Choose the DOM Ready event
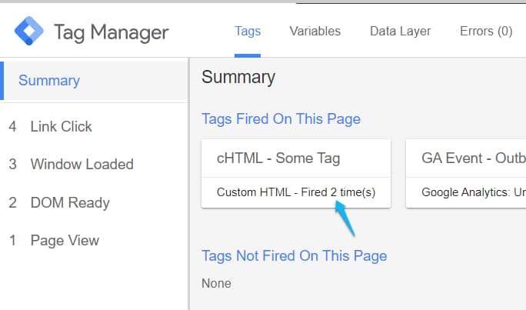The image size is (526, 310). [x=70, y=203]
